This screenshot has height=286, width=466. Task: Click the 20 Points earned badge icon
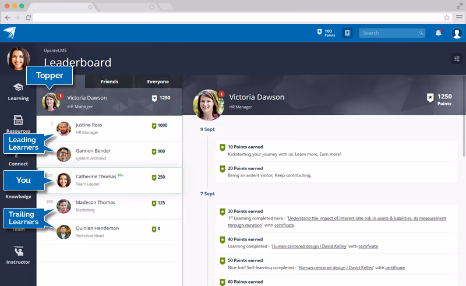[x=223, y=168]
